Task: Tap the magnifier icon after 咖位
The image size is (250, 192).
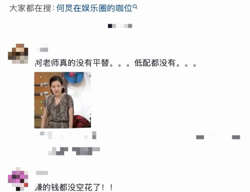Action: click(x=135, y=7)
